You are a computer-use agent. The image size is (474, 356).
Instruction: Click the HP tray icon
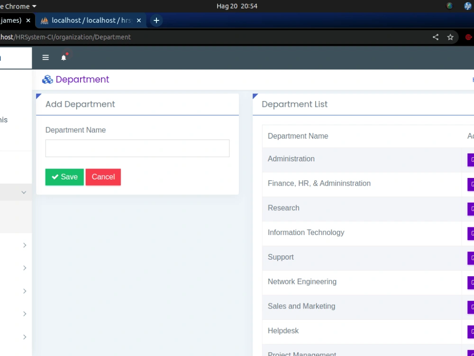[x=468, y=6]
